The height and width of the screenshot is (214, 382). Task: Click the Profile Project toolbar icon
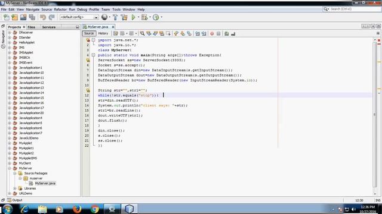tap(156, 17)
